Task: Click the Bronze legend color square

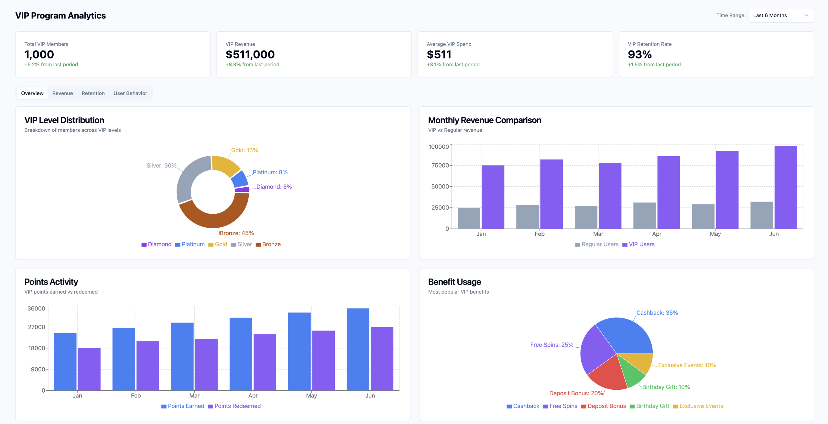Action: pyautogui.click(x=258, y=245)
